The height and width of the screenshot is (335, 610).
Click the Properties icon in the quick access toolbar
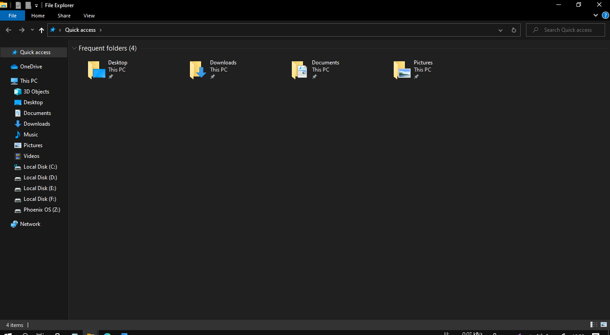[x=18, y=5]
